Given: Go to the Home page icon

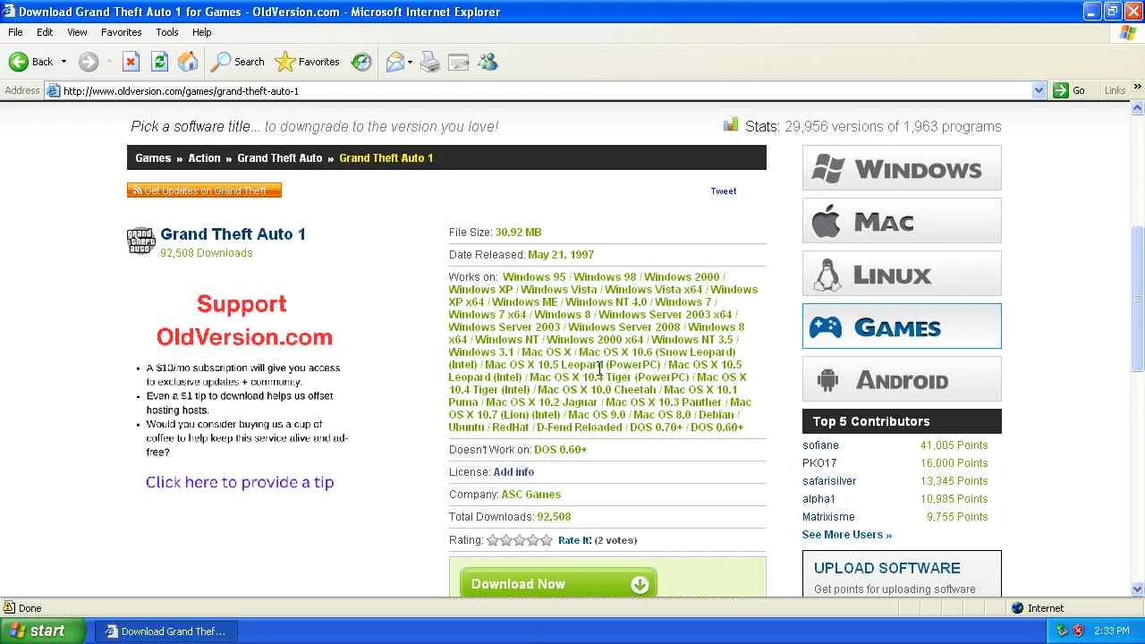Looking at the screenshot, I should tap(188, 62).
